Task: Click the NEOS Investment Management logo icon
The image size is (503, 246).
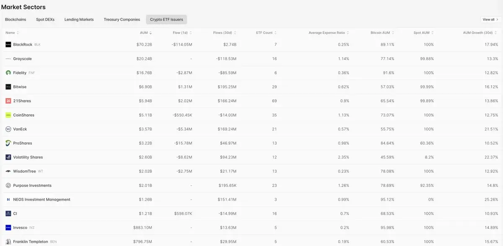Action: coord(8,200)
